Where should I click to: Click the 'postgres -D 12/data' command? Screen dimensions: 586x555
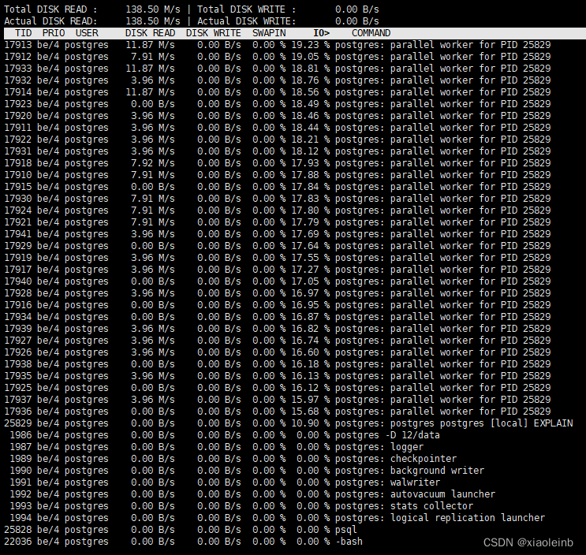point(387,435)
